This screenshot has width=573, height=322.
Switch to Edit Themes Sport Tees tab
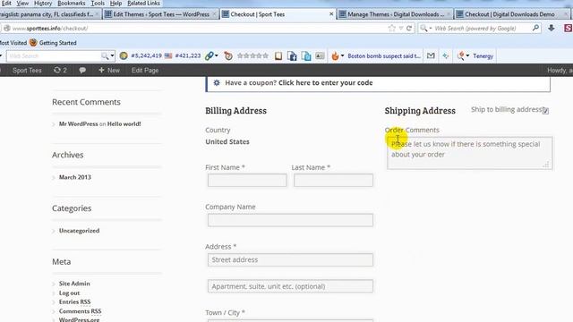(160, 14)
